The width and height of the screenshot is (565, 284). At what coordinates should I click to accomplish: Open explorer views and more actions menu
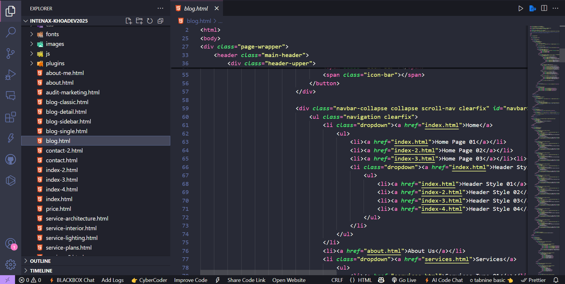click(x=160, y=8)
